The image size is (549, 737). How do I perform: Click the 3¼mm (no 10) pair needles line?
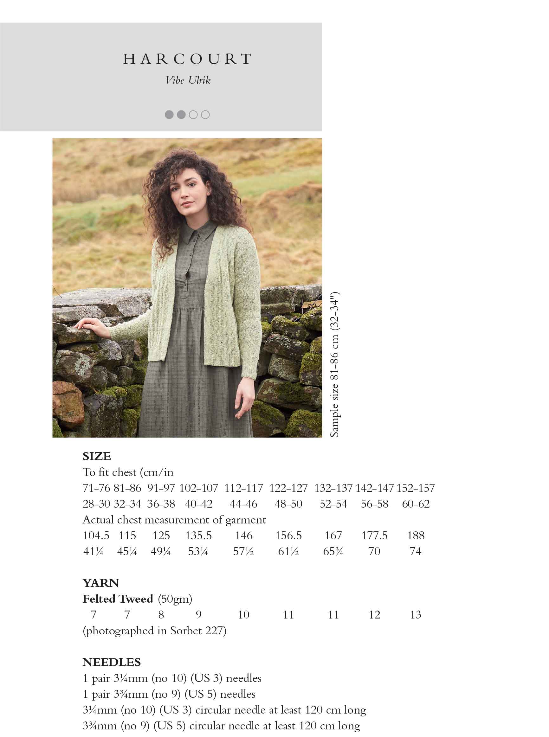pyautogui.click(x=172, y=678)
